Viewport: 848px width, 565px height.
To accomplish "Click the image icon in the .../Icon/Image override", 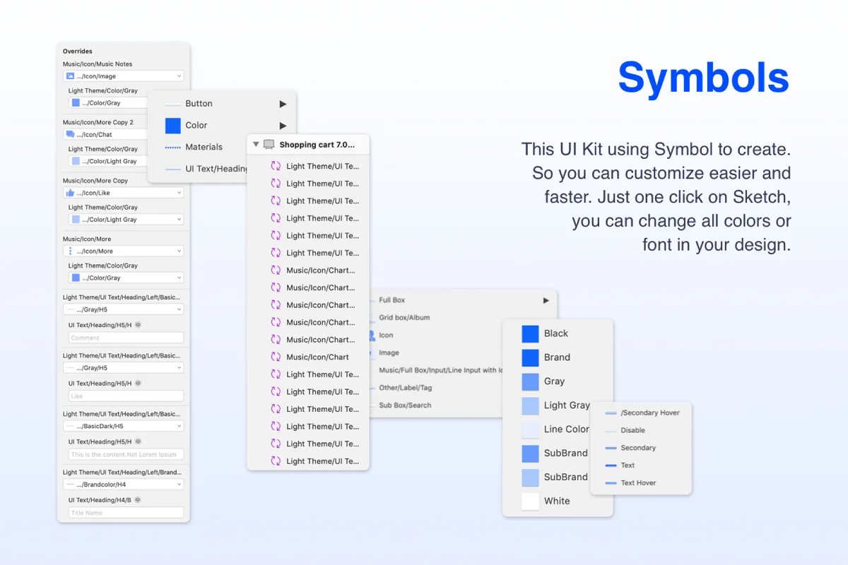I will point(70,76).
